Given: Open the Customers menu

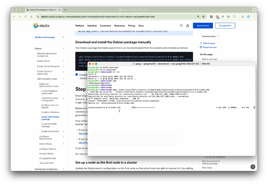Looking at the screenshot, I should coord(106,26).
